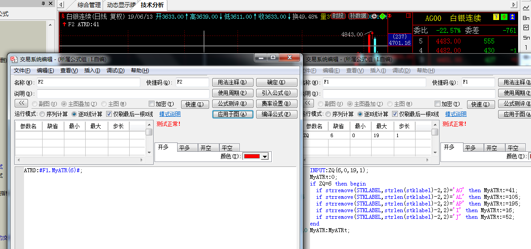Click the boxed chart icon in right toolbar

(x=526, y=28)
